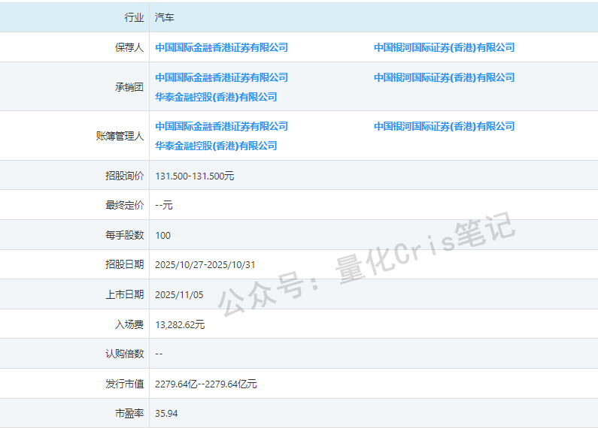Select the entry fee 13,282.62元
Screen dimensions: 598x428
point(180,325)
